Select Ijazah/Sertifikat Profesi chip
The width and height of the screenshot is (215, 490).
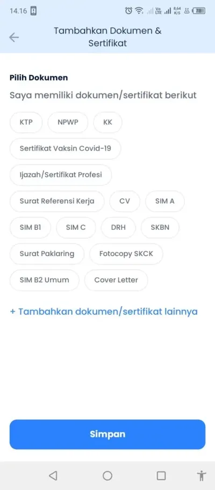pos(61,175)
